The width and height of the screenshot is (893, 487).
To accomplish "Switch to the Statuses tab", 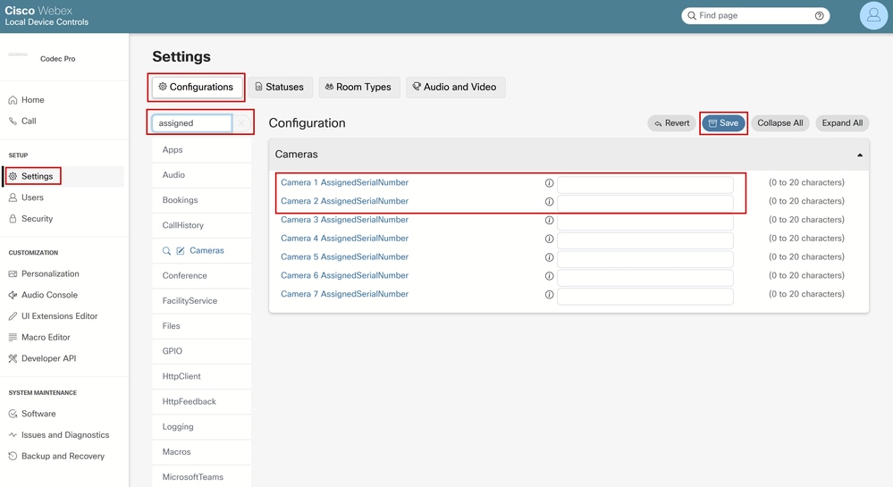I will pyautogui.click(x=280, y=88).
